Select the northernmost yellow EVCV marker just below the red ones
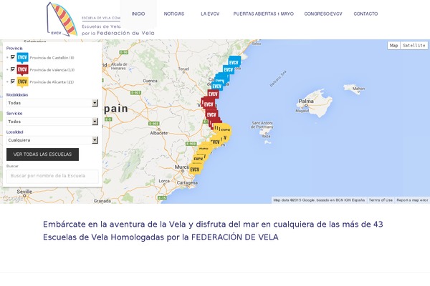This screenshot has height=286, width=430. click(x=224, y=129)
